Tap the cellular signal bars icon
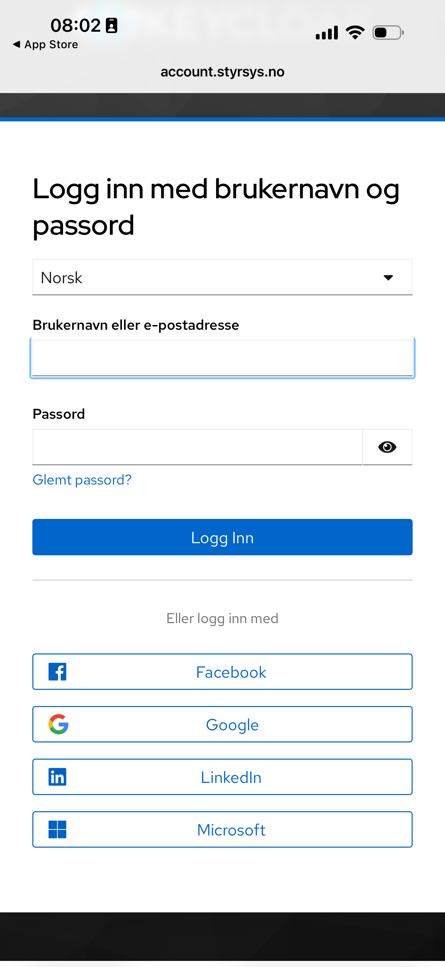The image size is (445, 967). (327, 33)
